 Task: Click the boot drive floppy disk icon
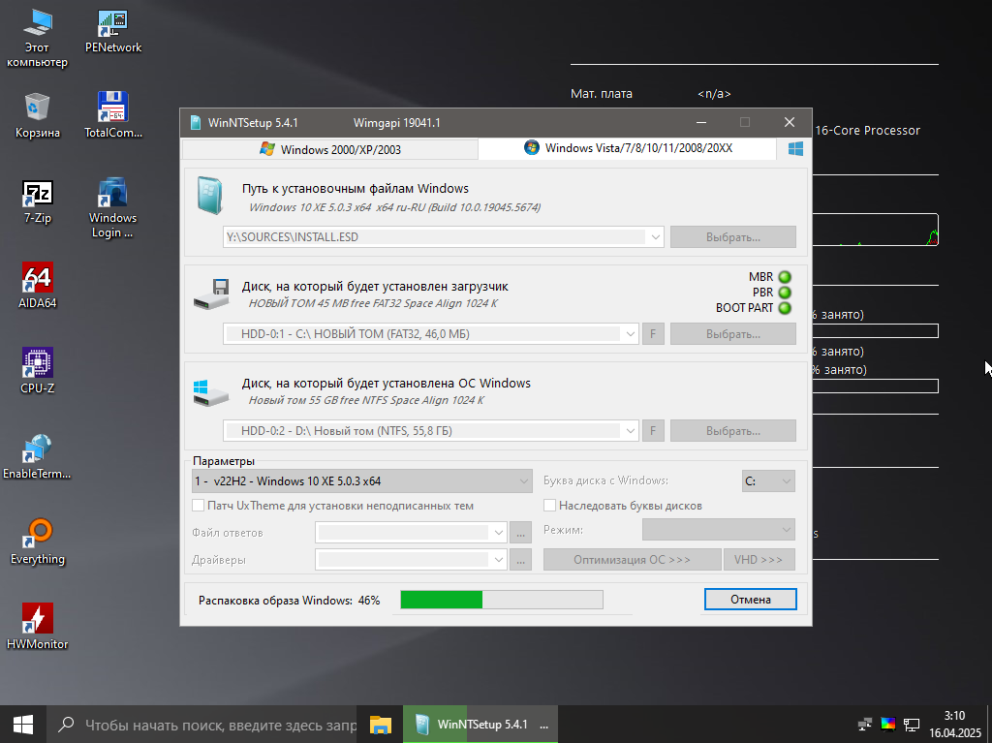(x=211, y=294)
